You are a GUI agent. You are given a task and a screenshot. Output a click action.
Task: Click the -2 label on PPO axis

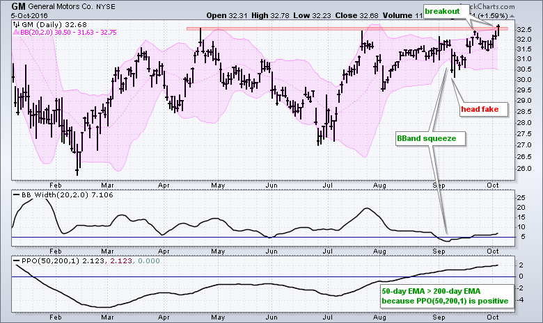pyautogui.click(x=521, y=288)
